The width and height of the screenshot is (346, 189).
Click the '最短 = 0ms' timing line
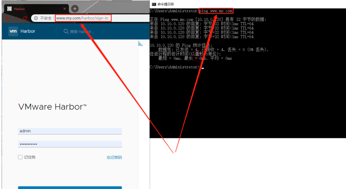coord(195,58)
